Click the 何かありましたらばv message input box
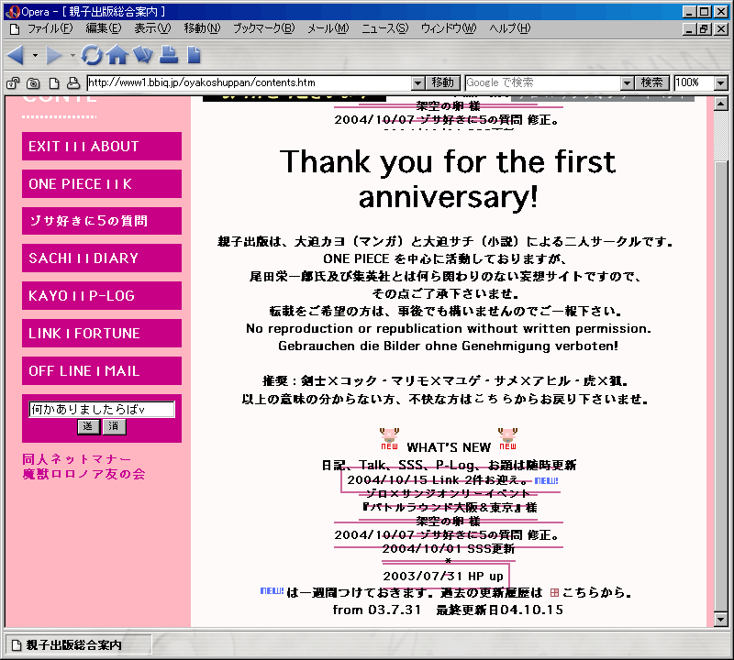This screenshot has width=734, height=660. coord(102,409)
